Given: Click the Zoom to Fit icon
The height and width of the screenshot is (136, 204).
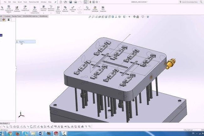Looking at the screenshot, I should tap(90, 17).
